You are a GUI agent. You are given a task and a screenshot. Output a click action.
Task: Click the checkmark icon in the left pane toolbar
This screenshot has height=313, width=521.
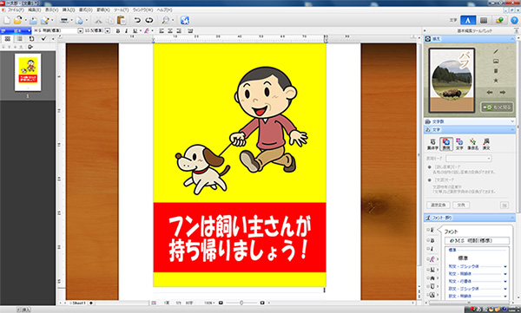43,38
